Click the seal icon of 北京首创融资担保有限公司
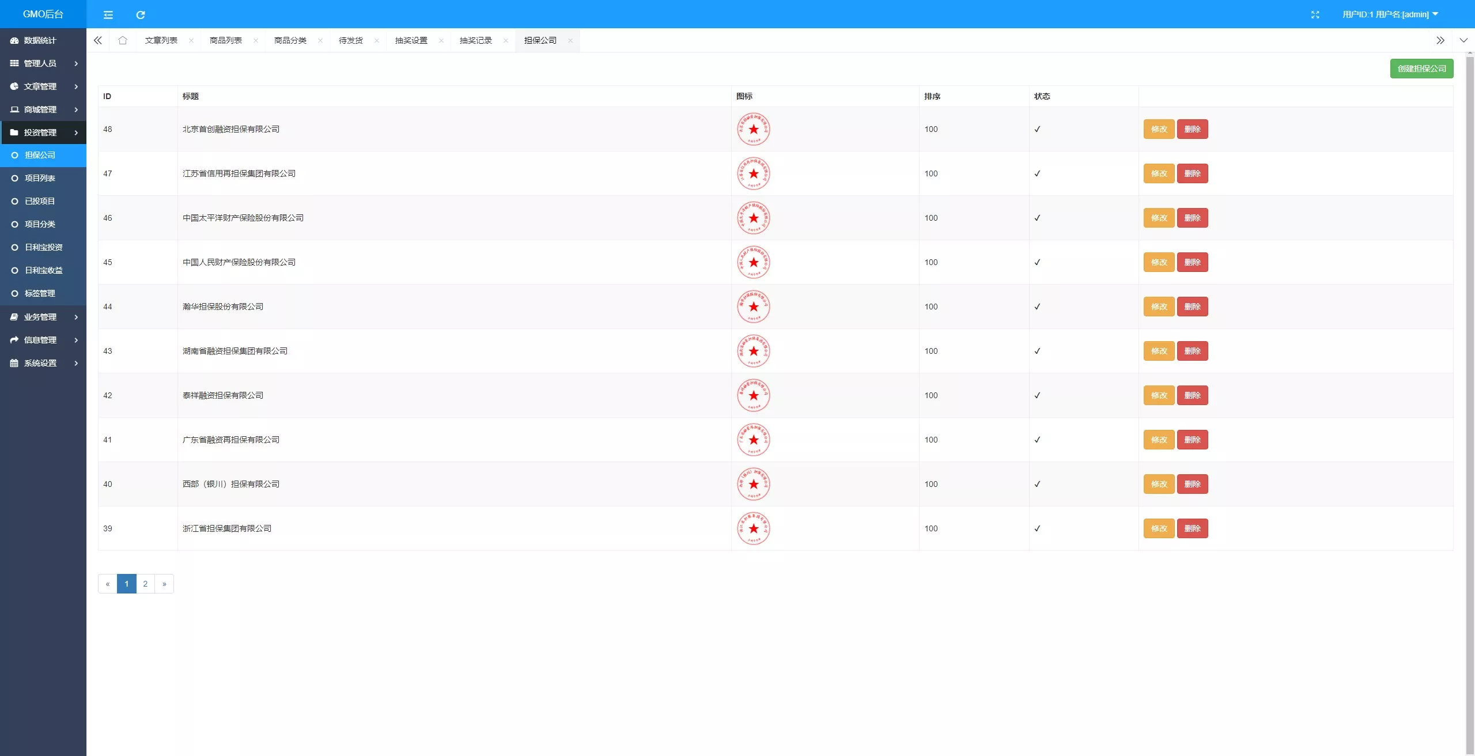The height and width of the screenshot is (756, 1475). [753, 129]
